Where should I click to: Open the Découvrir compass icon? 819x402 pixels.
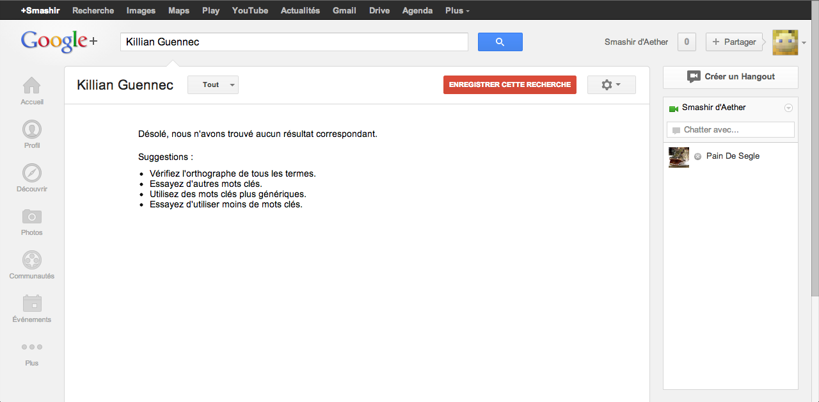(x=31, y=173)
